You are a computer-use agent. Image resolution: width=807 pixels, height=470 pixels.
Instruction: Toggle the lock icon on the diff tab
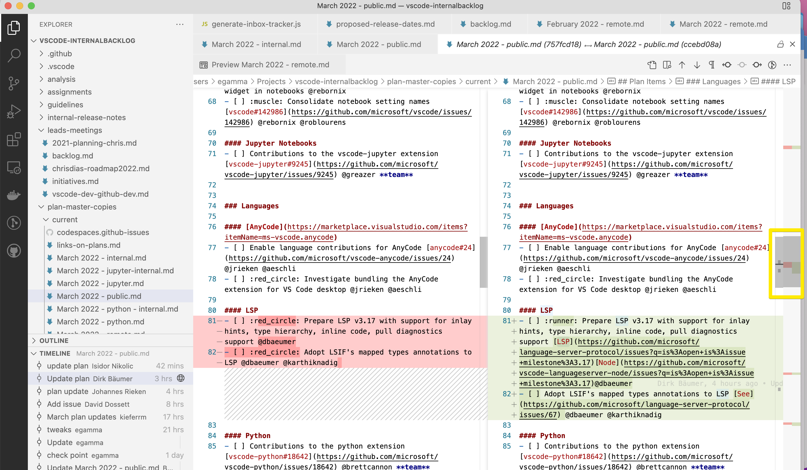pos(780,44)
